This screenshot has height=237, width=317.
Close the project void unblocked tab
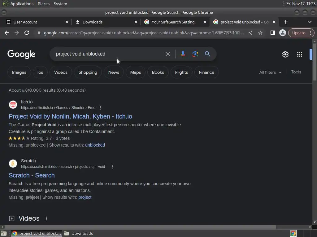[274, 22]
